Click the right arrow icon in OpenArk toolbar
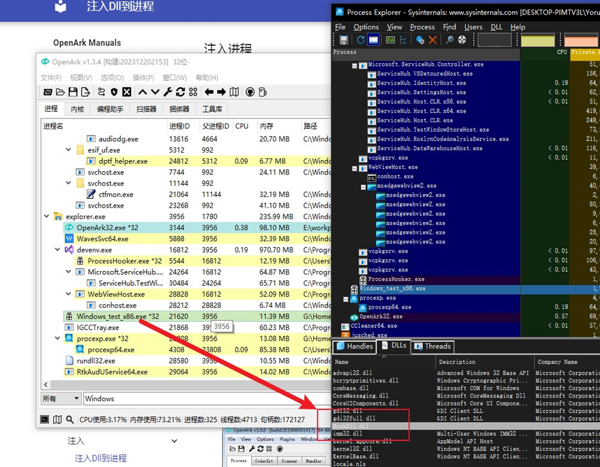600x467 pixels. point(222,92)
